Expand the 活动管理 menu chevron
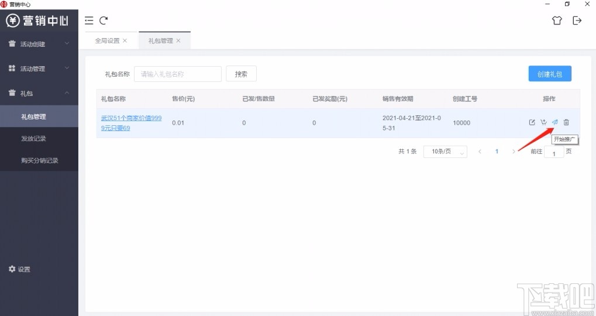The width and height of the screenshot is (596, 316). 67,68
